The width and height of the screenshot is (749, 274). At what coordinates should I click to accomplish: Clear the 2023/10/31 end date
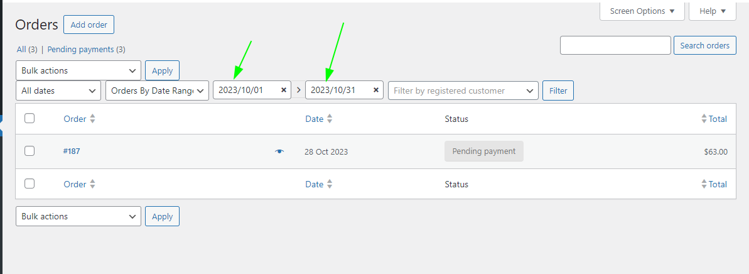[x=376, y=90]
